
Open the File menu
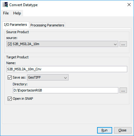[x=6, y=13]
